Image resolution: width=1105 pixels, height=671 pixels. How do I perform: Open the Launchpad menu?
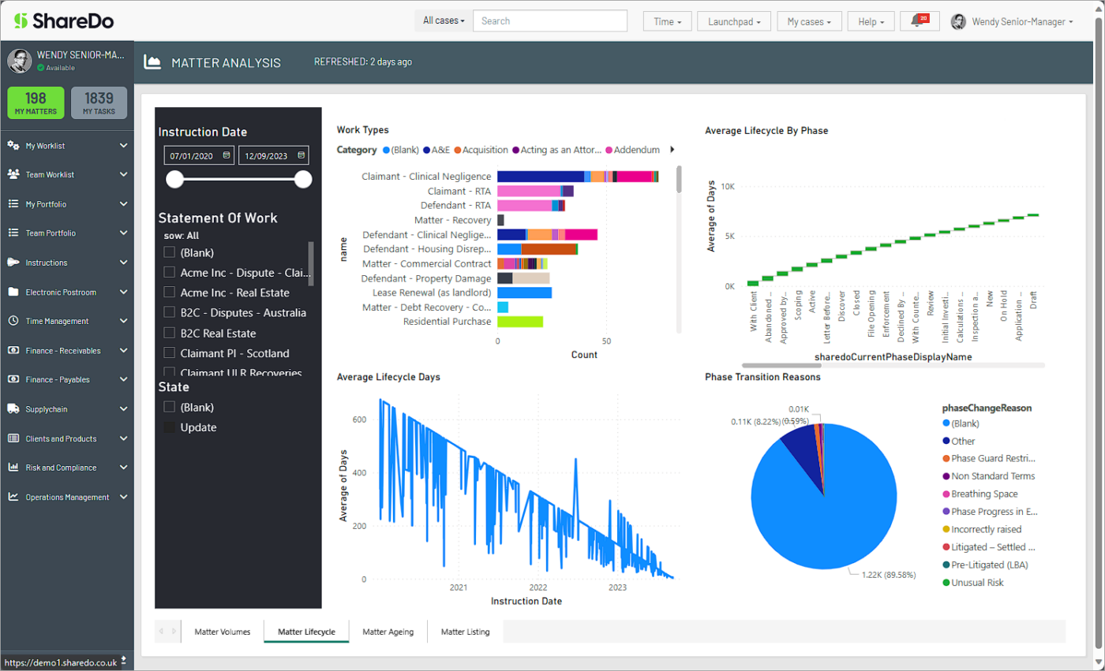pyautogui.click(x=733, y=21)
